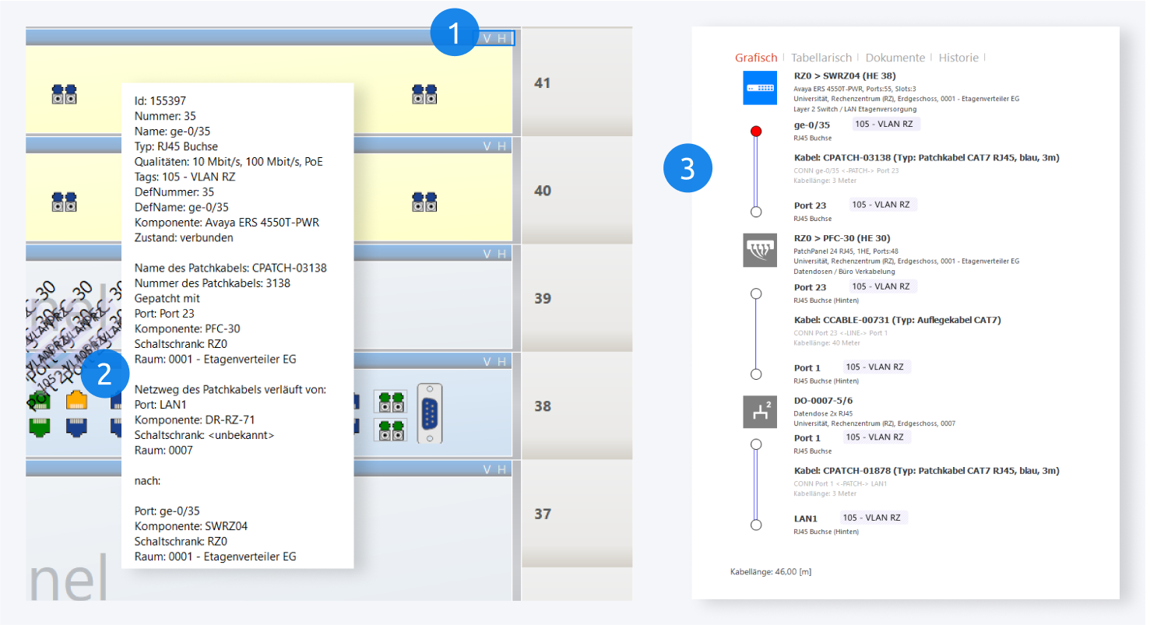
Task: Click the orange RJ45 port in unit 38
Action: [x=76, y=400]
